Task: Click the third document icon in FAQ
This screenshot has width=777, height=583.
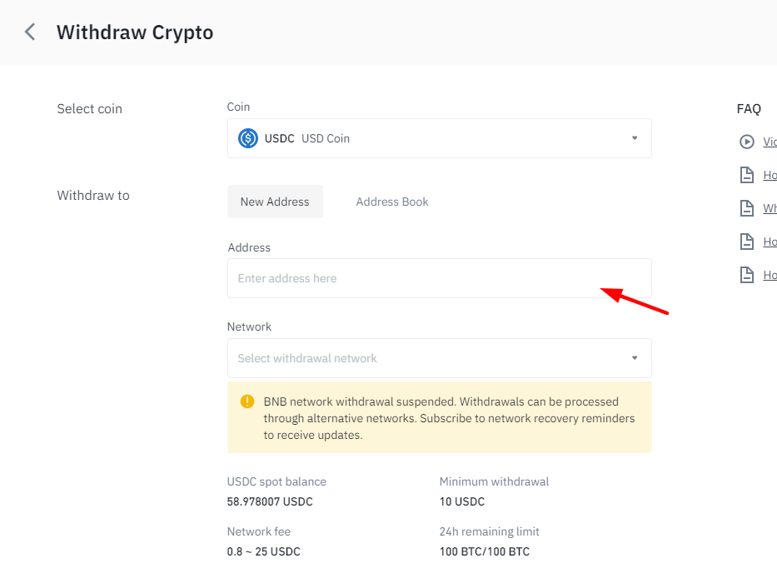Action: pos(747,242)
